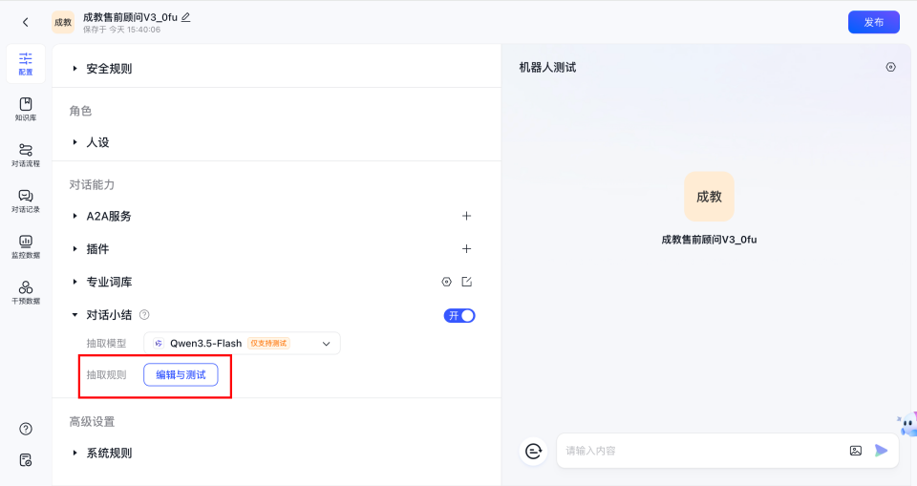Viewport: 917px width, 486px height.
Task: Open 专业词库 settings gear icon
Action: click(x=446, y=282)
